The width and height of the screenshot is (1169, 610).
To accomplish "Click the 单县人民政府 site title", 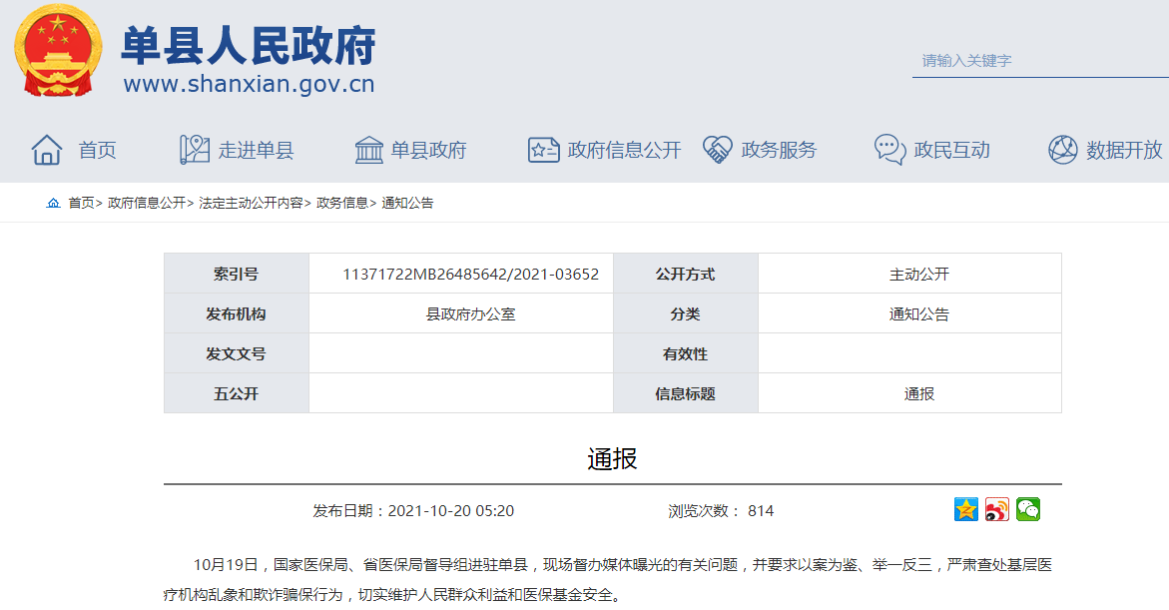I will (x=248, y=45).
